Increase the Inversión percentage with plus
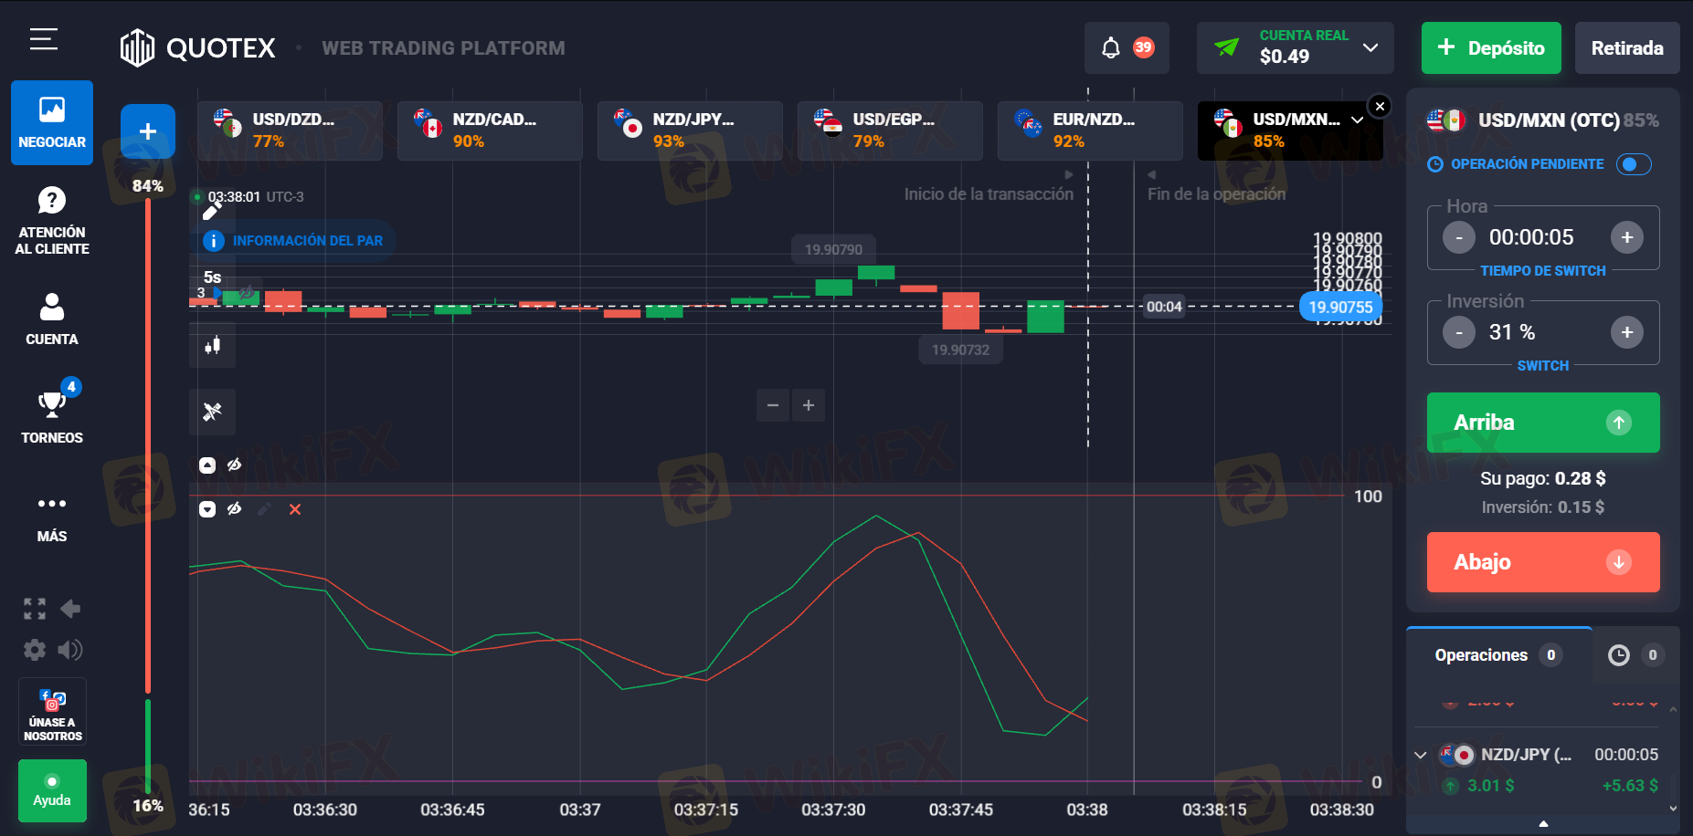The height and width of the screenshot is (836, 1693). pos(1627,332)
